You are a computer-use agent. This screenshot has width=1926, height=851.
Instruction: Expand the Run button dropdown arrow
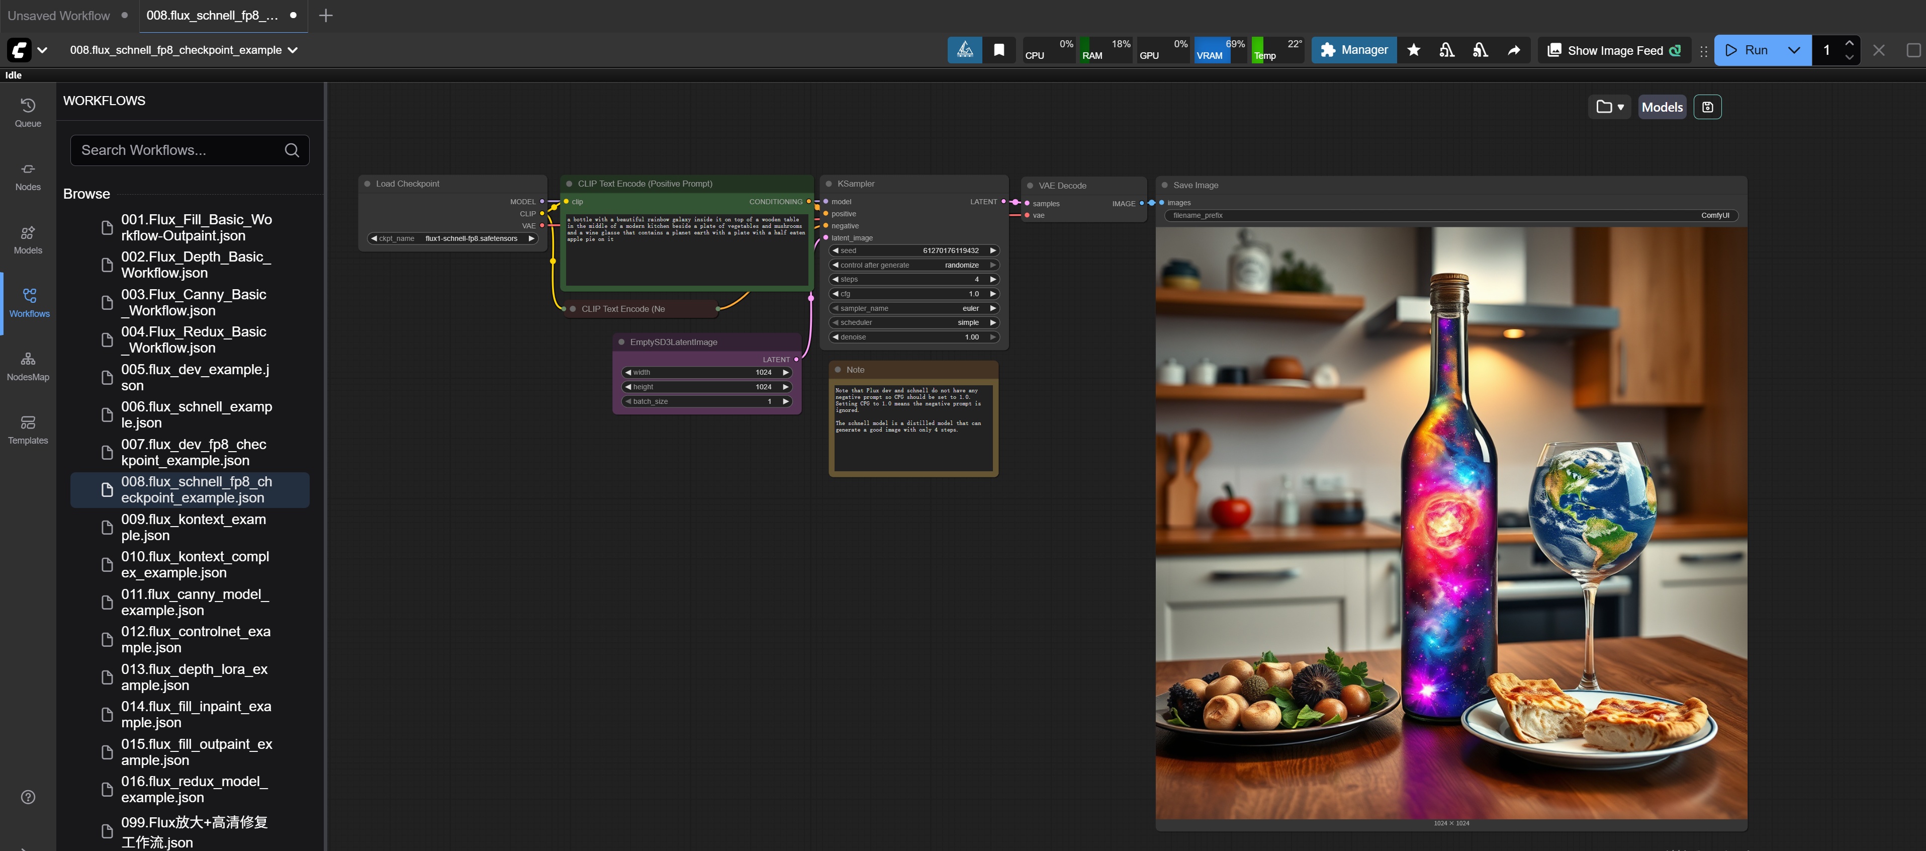[x=1794, y=50]
